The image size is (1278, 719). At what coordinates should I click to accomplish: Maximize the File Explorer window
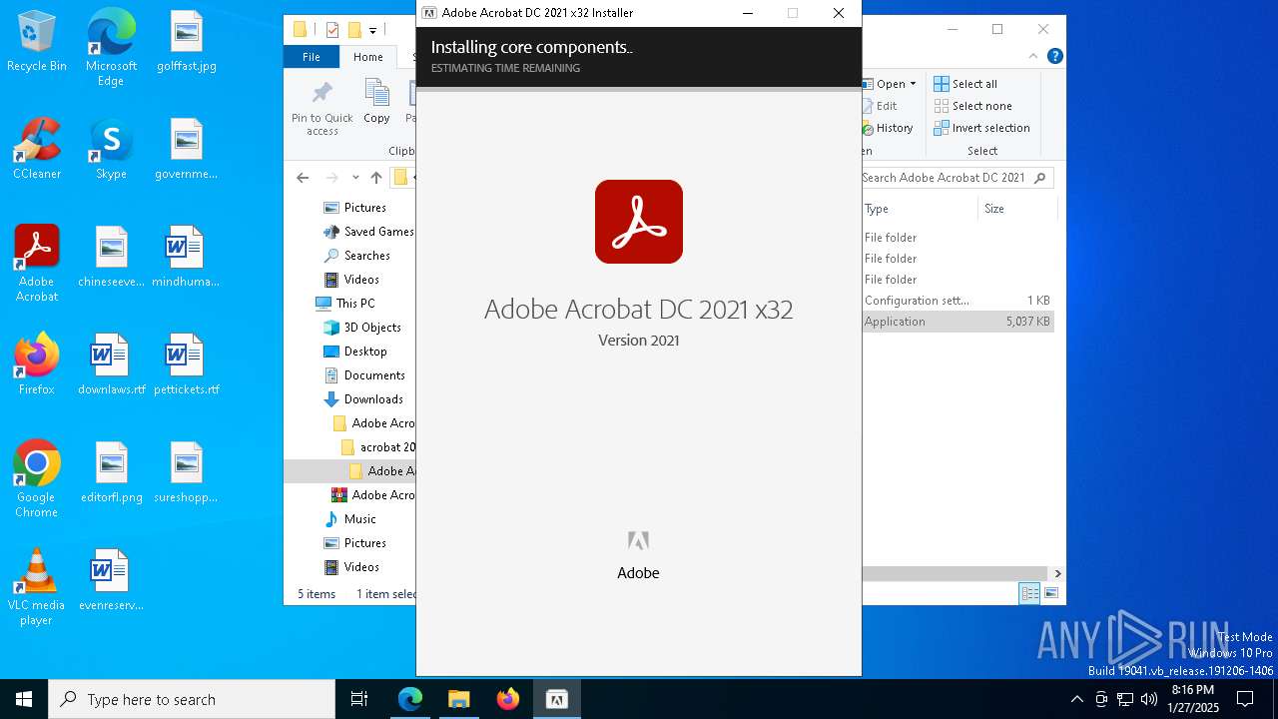(997, 29)
